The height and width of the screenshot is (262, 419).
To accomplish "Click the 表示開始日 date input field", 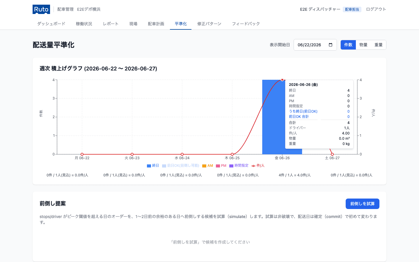I will (315, 45).
